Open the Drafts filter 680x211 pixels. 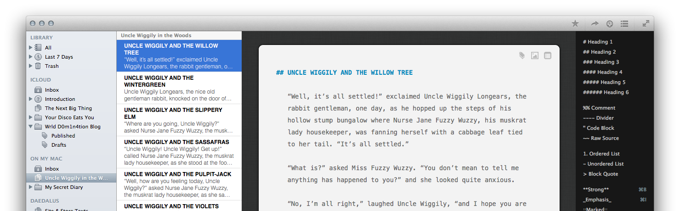pos(71,145)
